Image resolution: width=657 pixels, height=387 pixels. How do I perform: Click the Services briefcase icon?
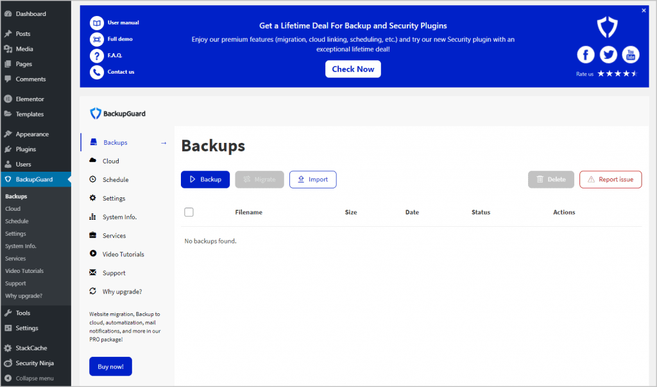93,235
